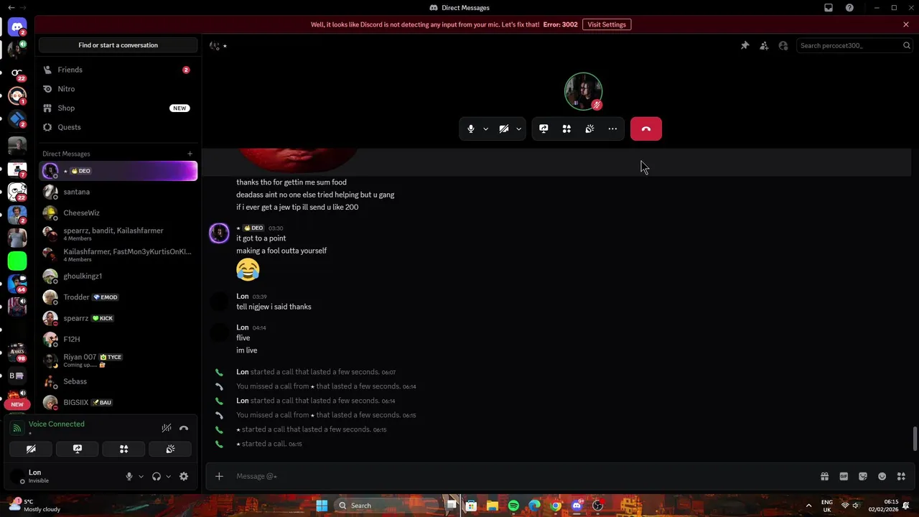
Task: Start an activity from call controls
Action: [x=566, y=129]
